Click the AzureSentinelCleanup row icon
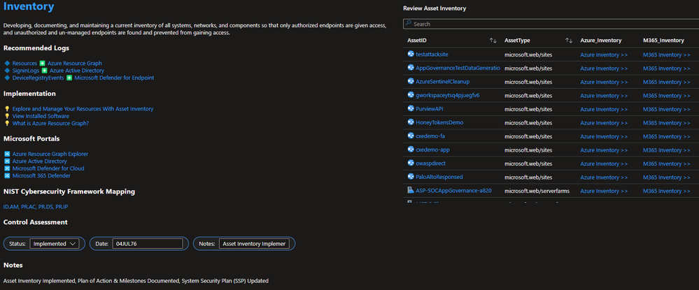Image resolution: width=699 pixels, height=290 pixels. (411, 82)
